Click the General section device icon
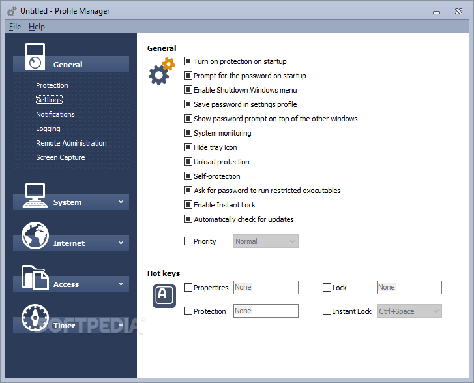474x383 pixels. 35,57
